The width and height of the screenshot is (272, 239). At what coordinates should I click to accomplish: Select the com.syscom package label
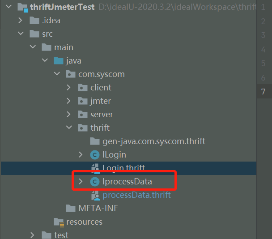click(x=102, y=74)
